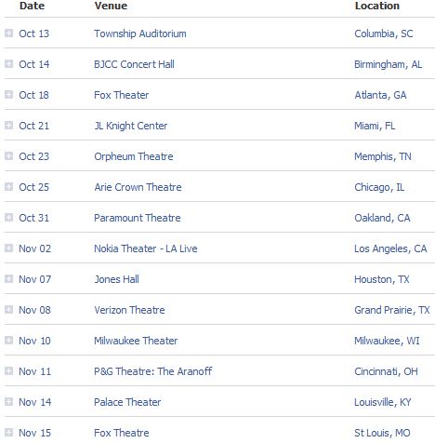Image resolution: width=435 pixels, height=443 pixels.
Task: Open the Township Auditorium venue link
Action: point(140,34)
